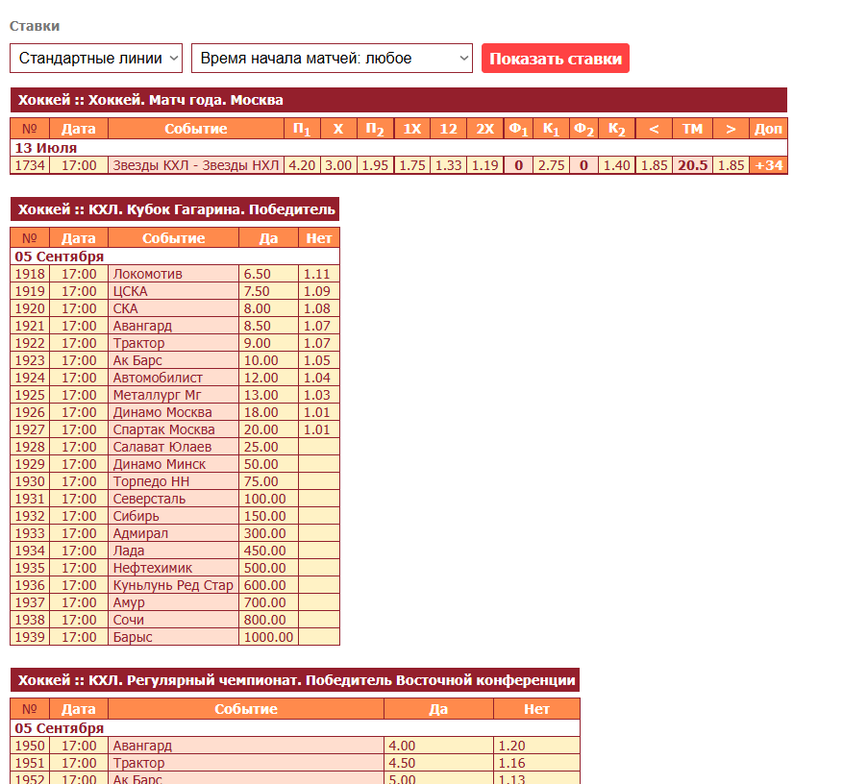Select the Кубок Гагарина. Победитель section header
Screen dimensions: 843x784
[x=175, y=209]
